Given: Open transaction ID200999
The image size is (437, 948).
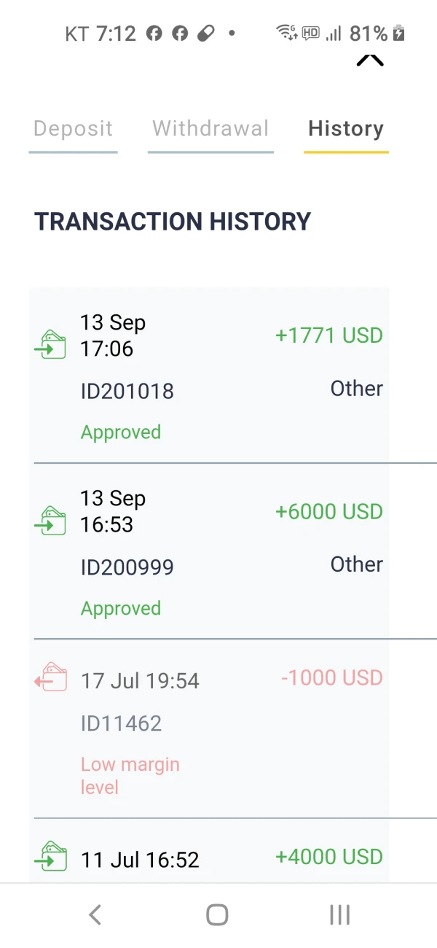Looking at the screenshot, I should click(127, 567).
